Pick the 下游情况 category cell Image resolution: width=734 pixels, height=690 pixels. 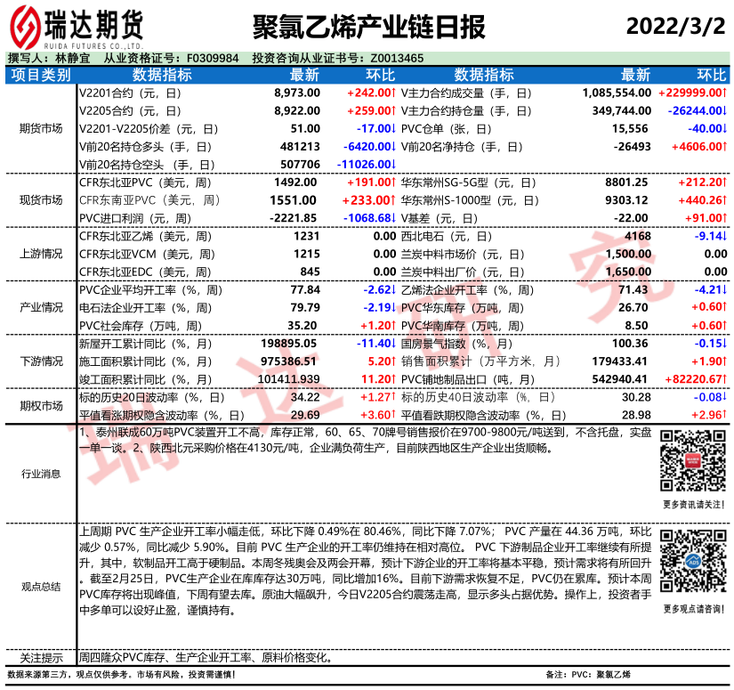click(x=41, y=361)
